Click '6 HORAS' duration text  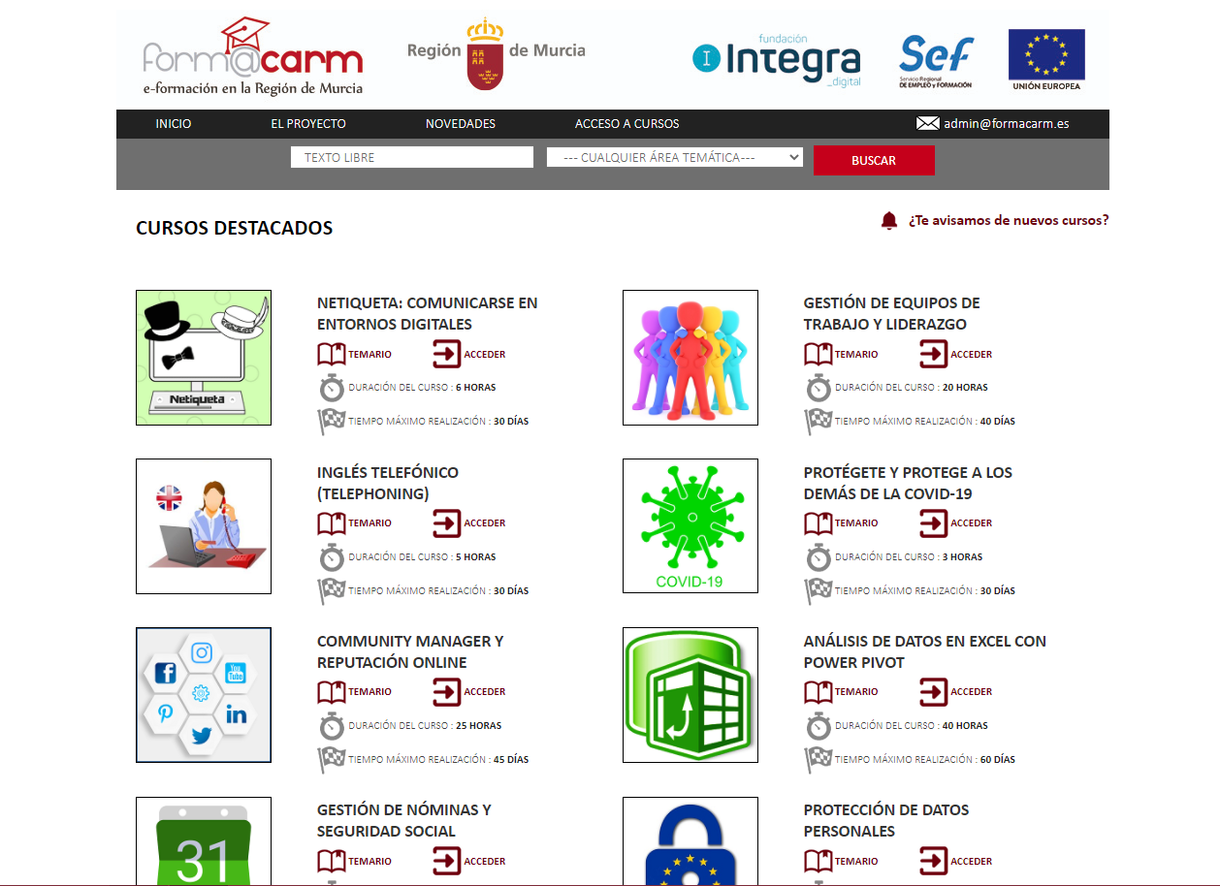[x=475, y=388]
